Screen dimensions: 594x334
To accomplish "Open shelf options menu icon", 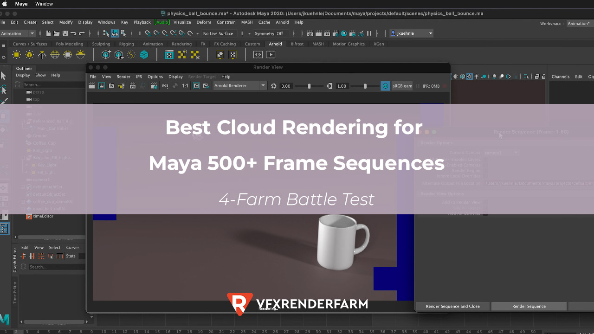I will coord(4,57).
